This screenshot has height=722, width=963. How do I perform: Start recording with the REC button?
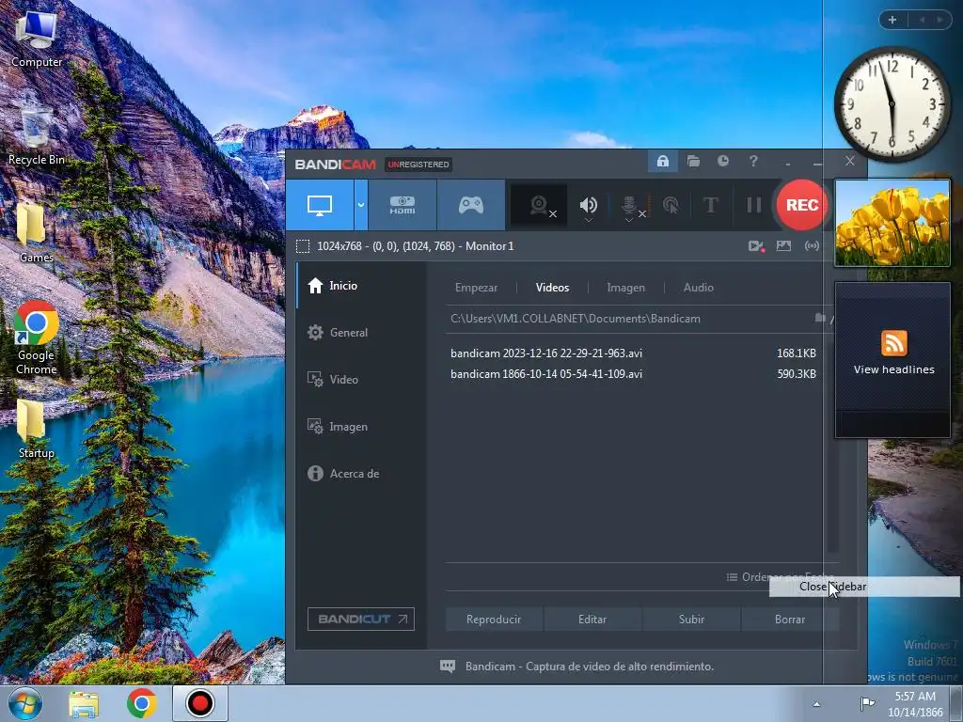801,205
